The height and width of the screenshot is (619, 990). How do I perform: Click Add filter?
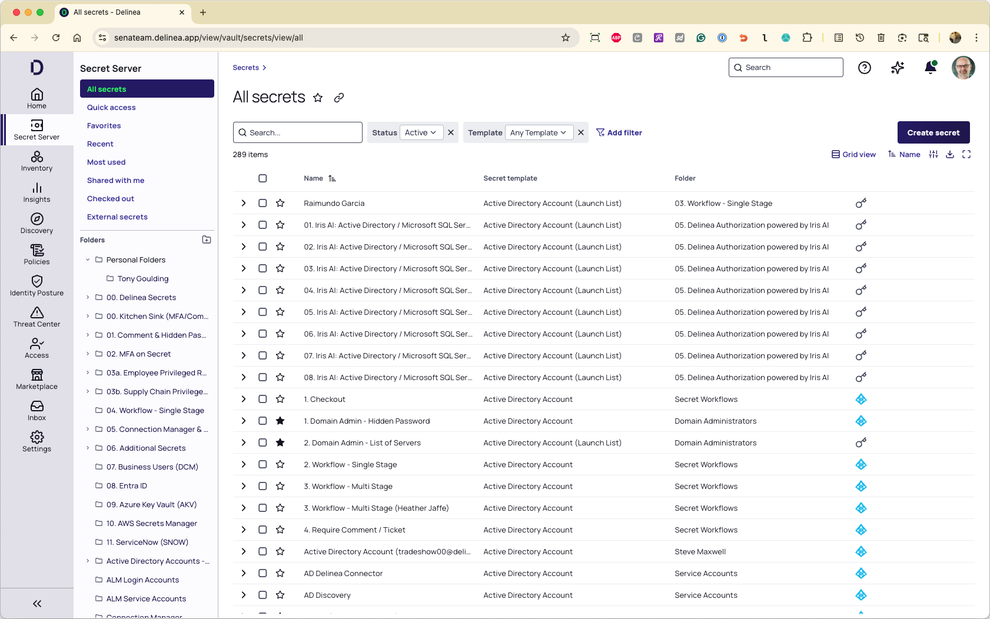[x=619, y=132]
